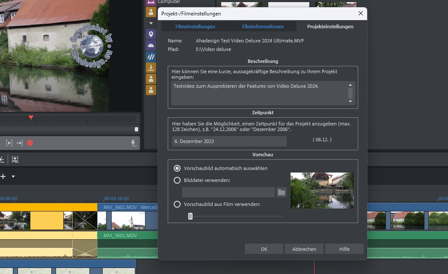Click the preview thumbnail image in dialog
Image resolution: width=448 pixels, height=274 pixels.
(322, 191)
